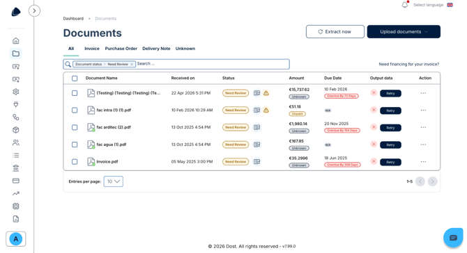Open the credit card icon in sidebar
Viewport: 467px width, 253px height.
pyautogui.click(x=16, y=181)
